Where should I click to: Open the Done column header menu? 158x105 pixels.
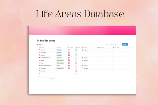pyautogui.click(x=78, y=47)
